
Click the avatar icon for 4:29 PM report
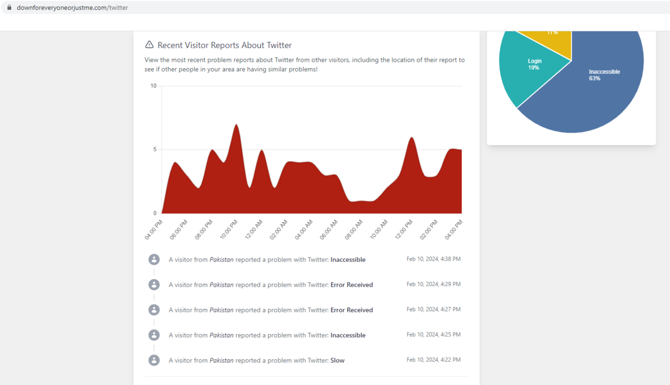coord(154,285)
